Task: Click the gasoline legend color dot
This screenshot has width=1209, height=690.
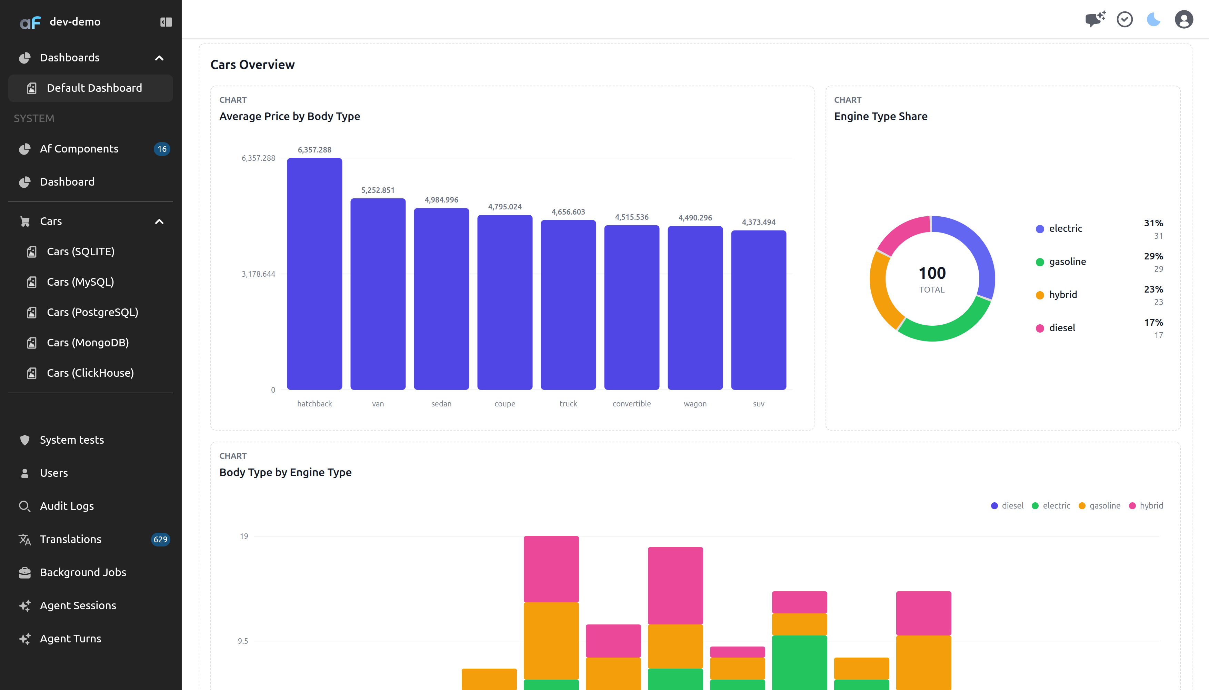Action: click(x=1040, y=262)
